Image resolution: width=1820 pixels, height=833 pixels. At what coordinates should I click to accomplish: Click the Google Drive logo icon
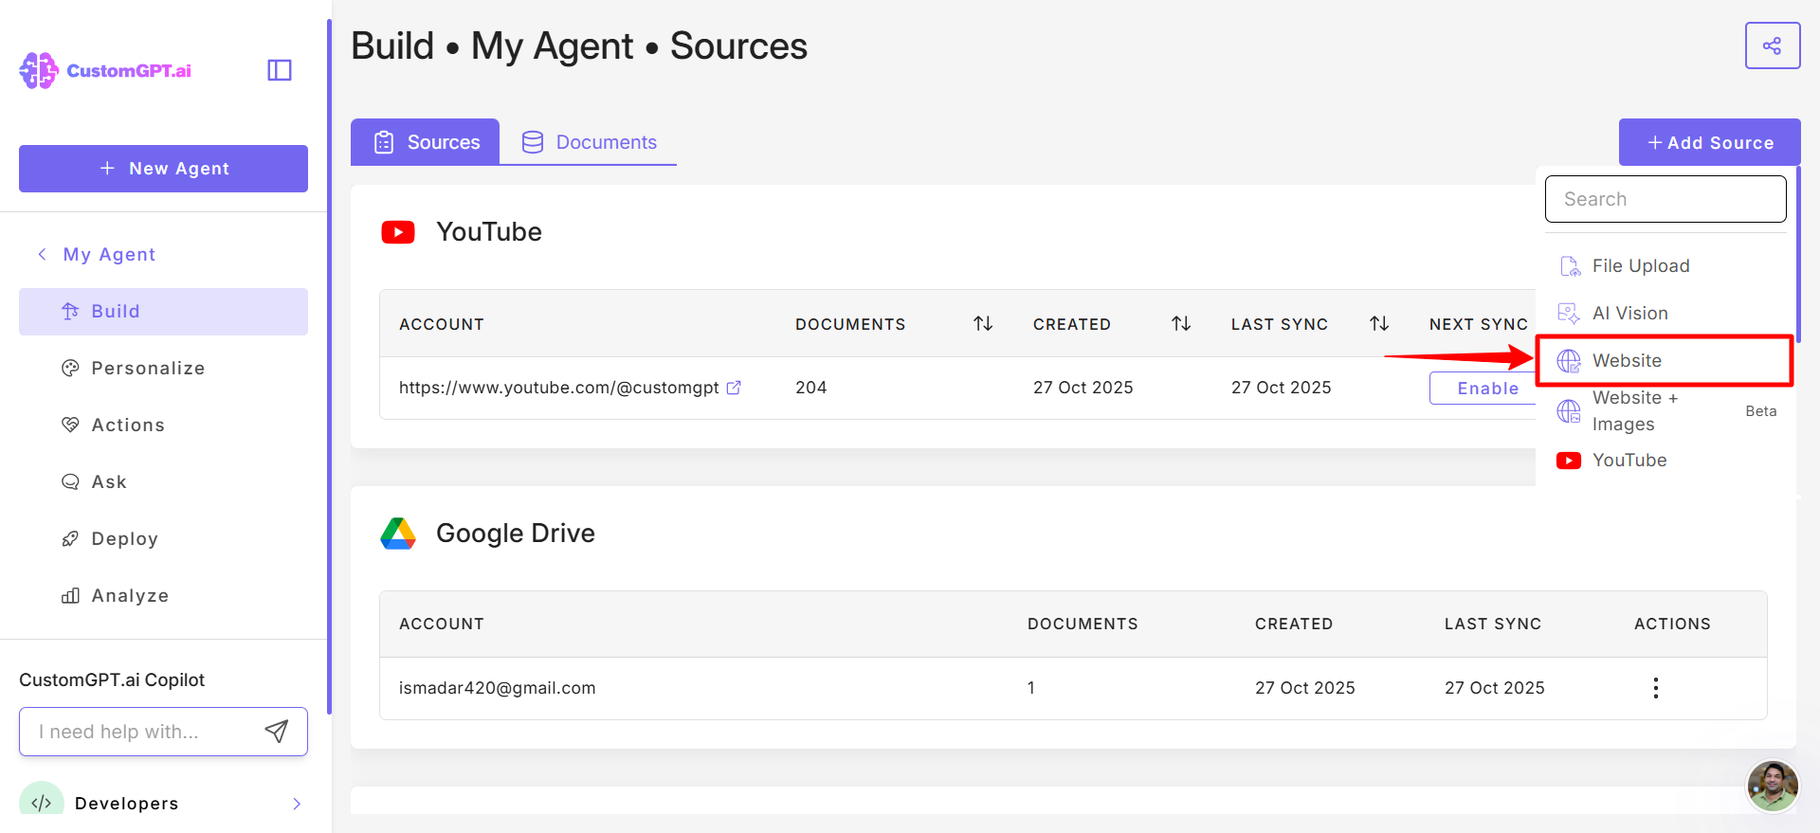pos(398,534)
